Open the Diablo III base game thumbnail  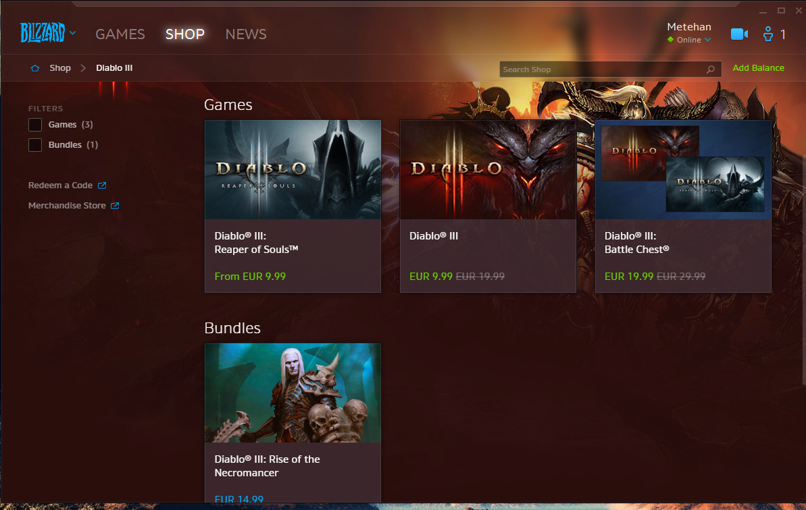click(488, 170)
